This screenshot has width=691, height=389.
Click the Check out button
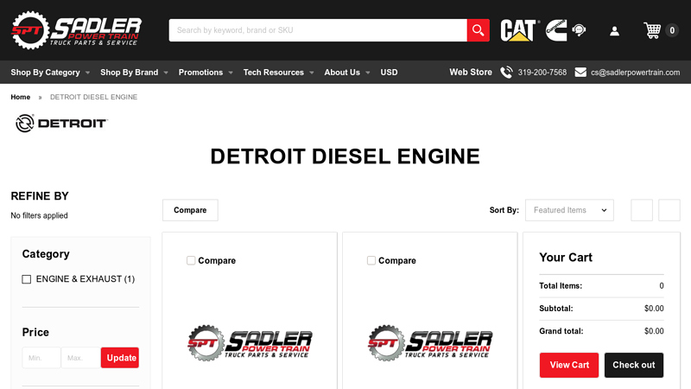(x=634, y=365)
